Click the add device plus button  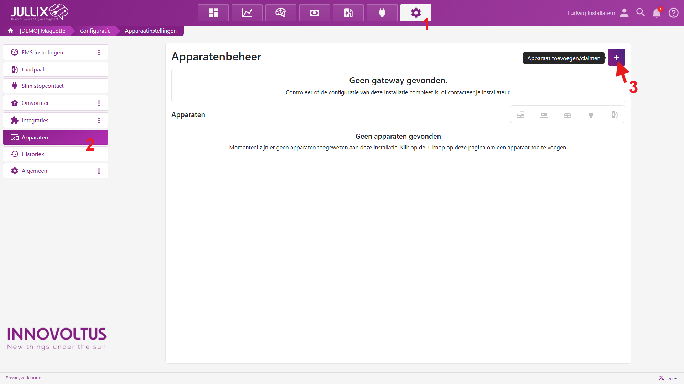click(x=616, y=57)
